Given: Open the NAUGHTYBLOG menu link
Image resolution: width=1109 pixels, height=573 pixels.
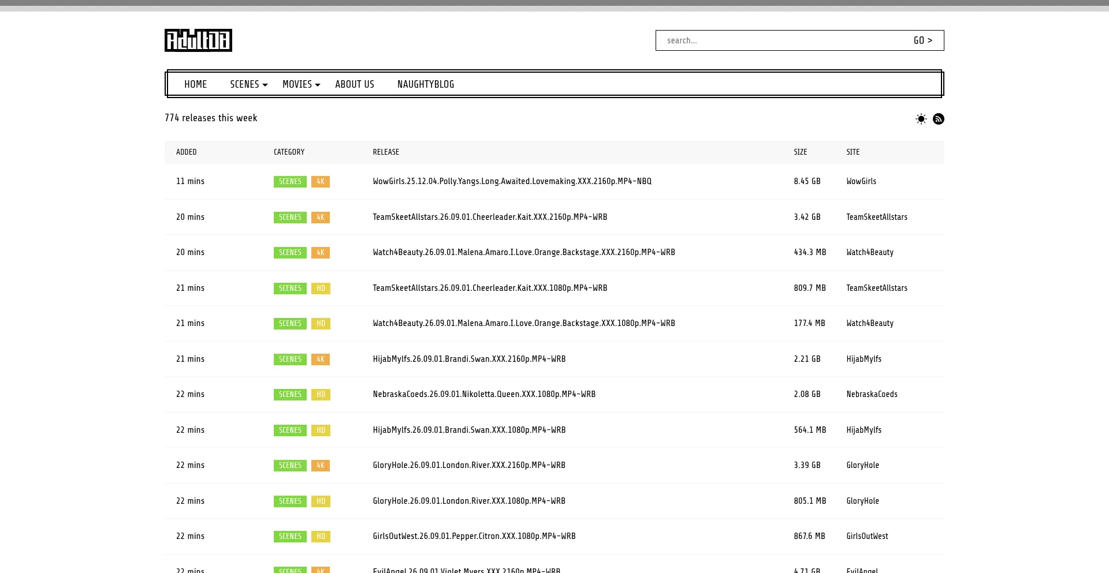Looking at the screenshot, I should coord(426,84).
